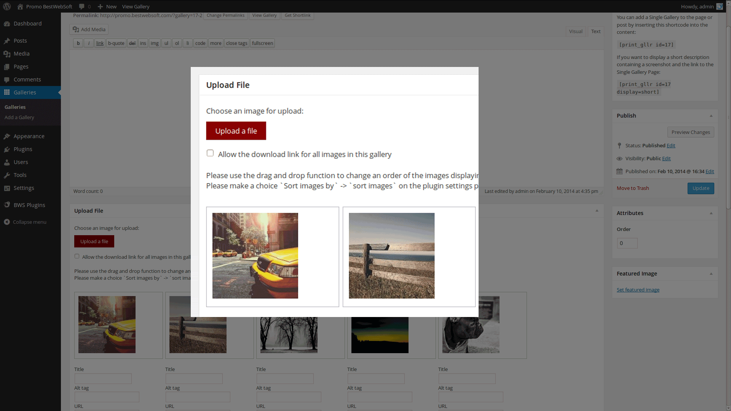Collapse the Attributes panel
731x411 pixels.
click(x=711, y=213)
